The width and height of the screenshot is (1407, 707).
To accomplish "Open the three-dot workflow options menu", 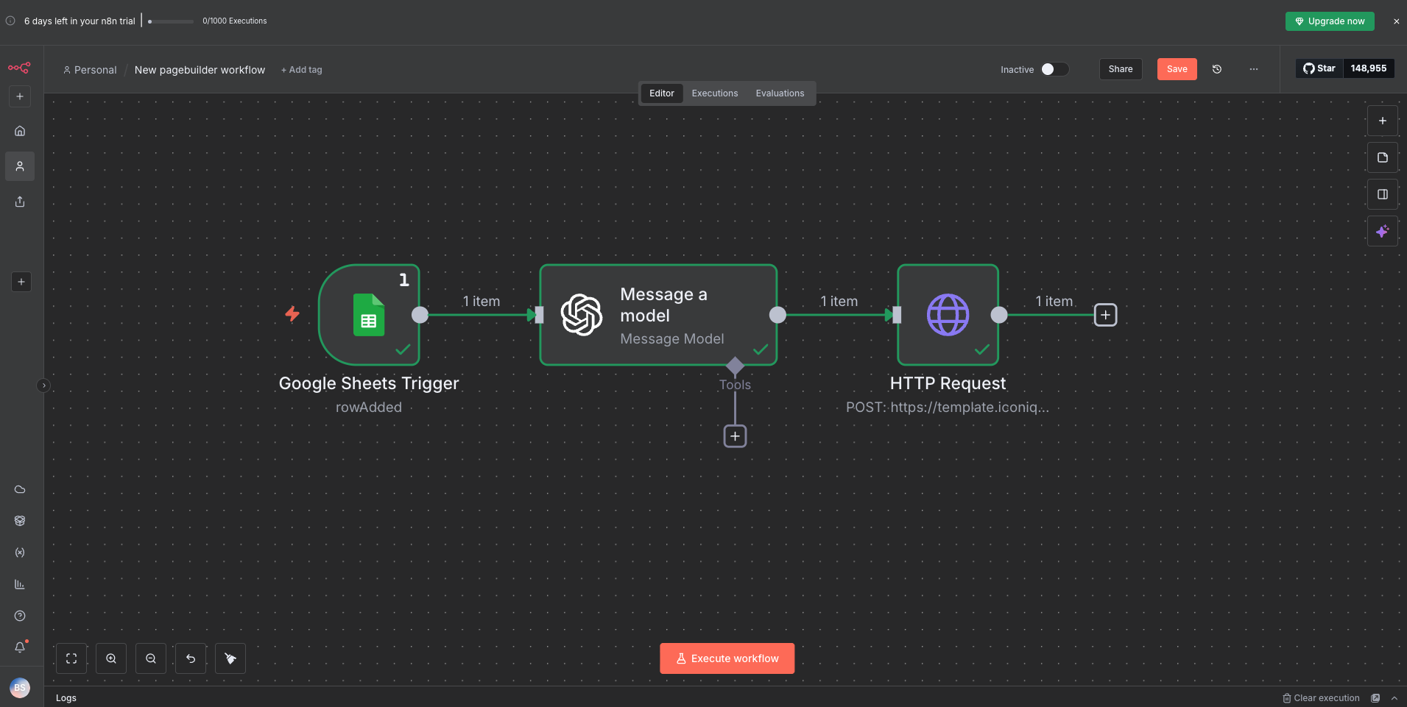I will 1254,69.
